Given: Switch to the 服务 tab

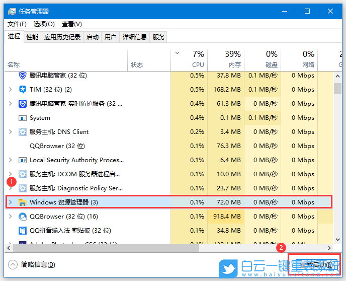Looking at the screenshot, I should coord(158,37).
